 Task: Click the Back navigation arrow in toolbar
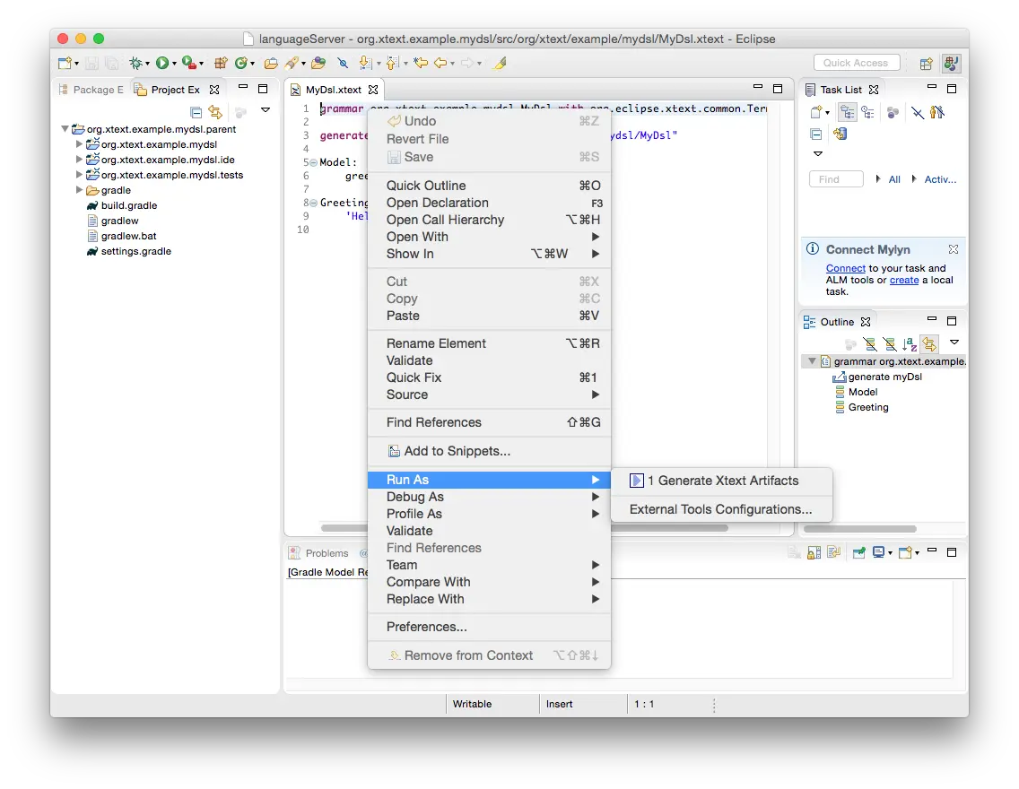pyautogui.click(x=440, y=63)
